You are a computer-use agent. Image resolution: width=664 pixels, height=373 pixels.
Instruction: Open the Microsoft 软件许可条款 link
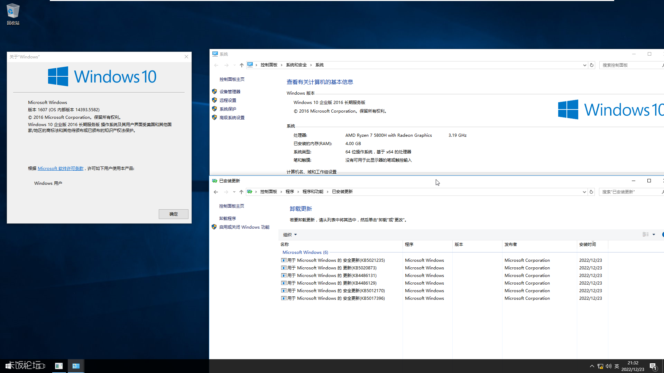pos(61,169)
